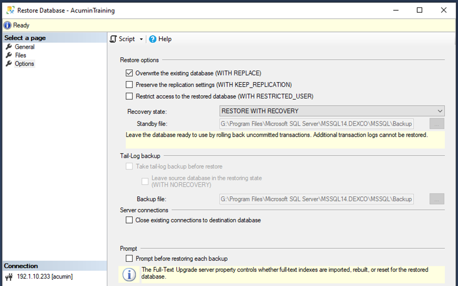
Task: Open the General page
Action: pyautogui.click(x=24, y=47)
